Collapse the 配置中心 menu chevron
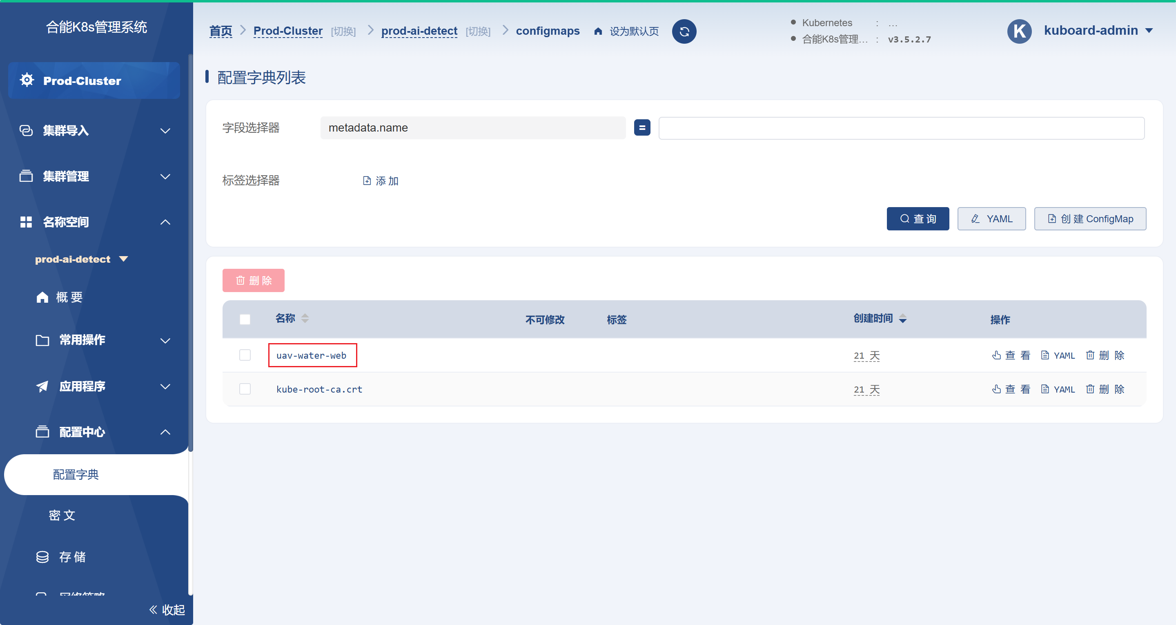Viewport: 1176px width, 625px height. pyautogui.click(x=165, y=432)
